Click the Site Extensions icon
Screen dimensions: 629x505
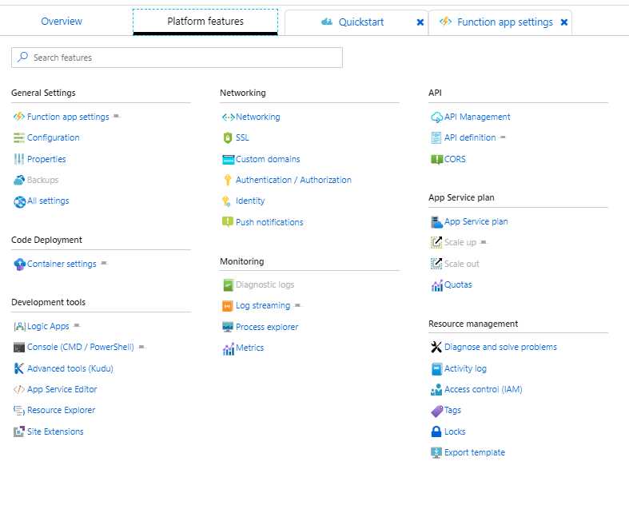pos(19,431)
